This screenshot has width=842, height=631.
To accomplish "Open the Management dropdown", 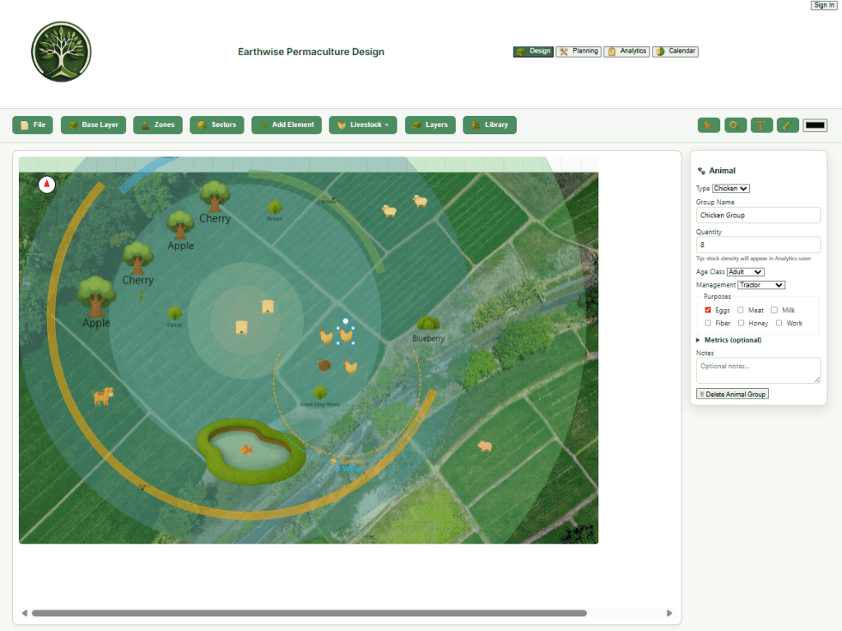I will pos(761,285).
